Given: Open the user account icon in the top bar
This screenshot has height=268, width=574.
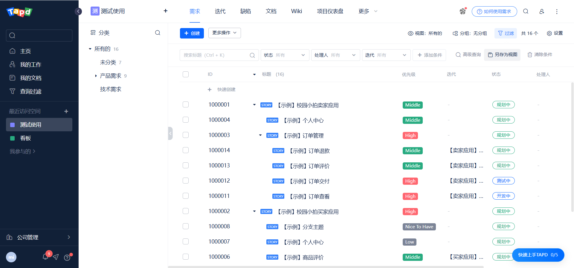Looking at the screenshot, I should 541,11.
